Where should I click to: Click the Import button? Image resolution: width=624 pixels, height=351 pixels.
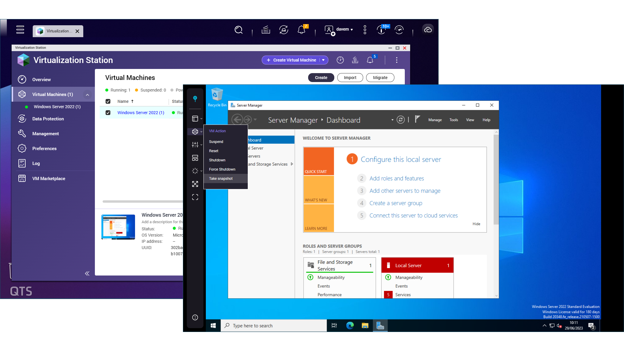click(350, 78)
